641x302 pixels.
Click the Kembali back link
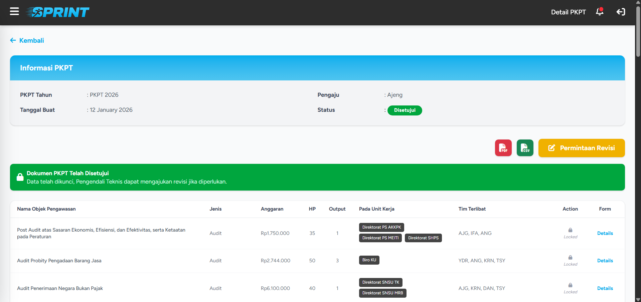(27, 40)
